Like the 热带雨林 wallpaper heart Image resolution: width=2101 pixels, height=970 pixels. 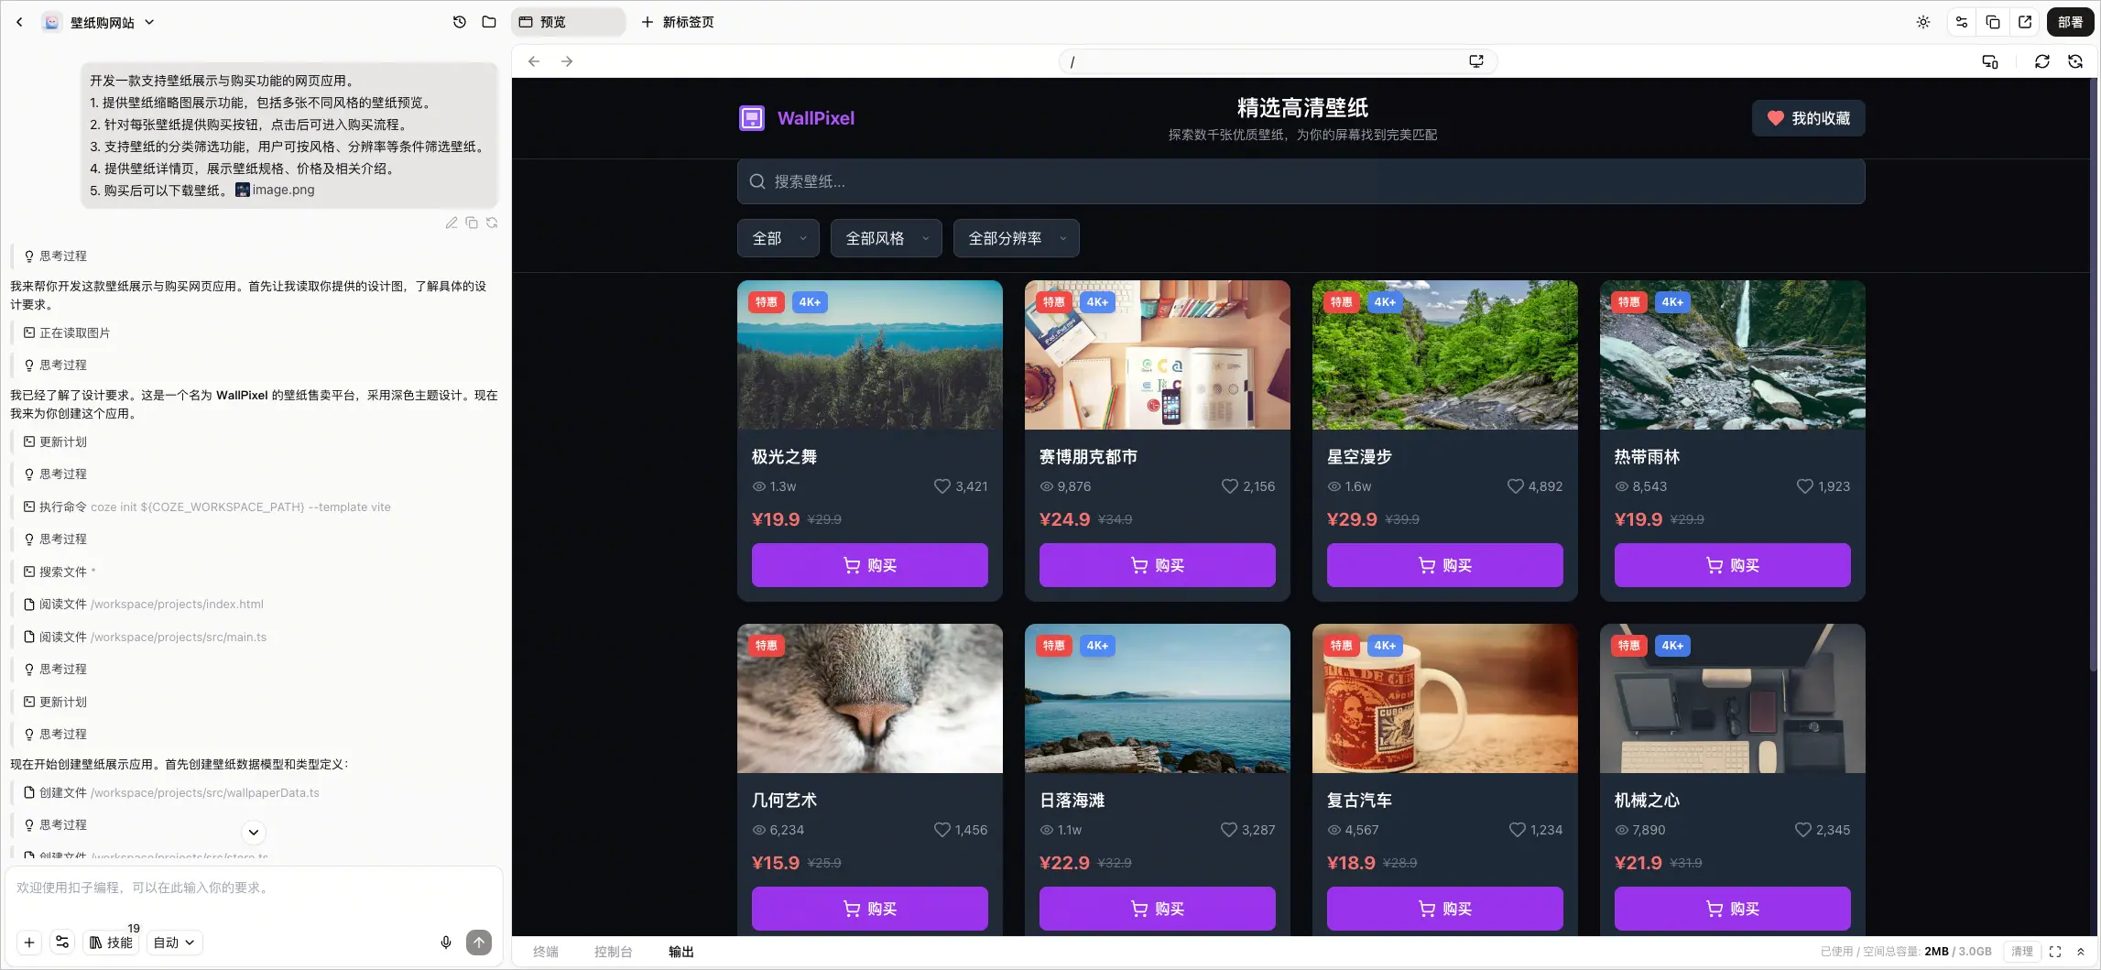tap(1804, 486)
